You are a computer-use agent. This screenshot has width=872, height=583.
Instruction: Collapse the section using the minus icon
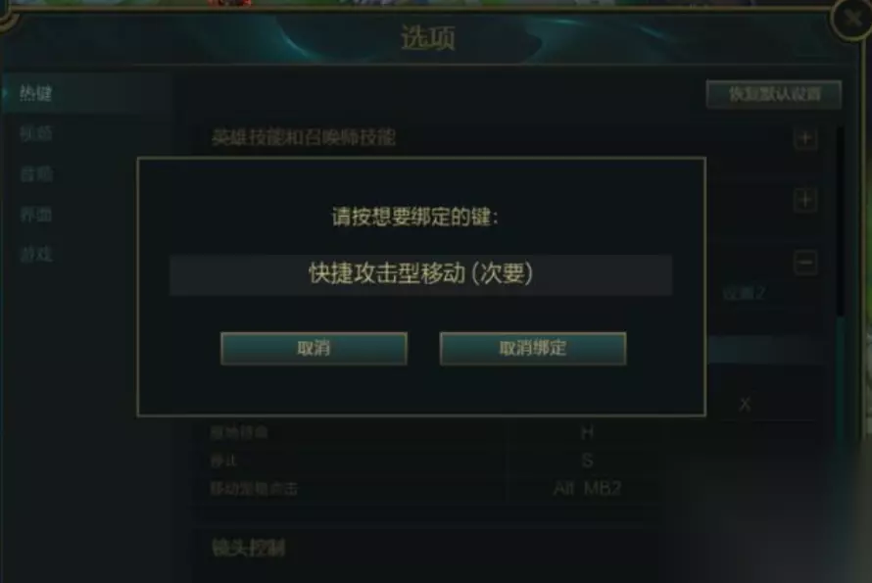(x=804, y=263)
